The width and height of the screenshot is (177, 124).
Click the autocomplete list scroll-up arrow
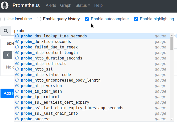[x=172, y=35]
